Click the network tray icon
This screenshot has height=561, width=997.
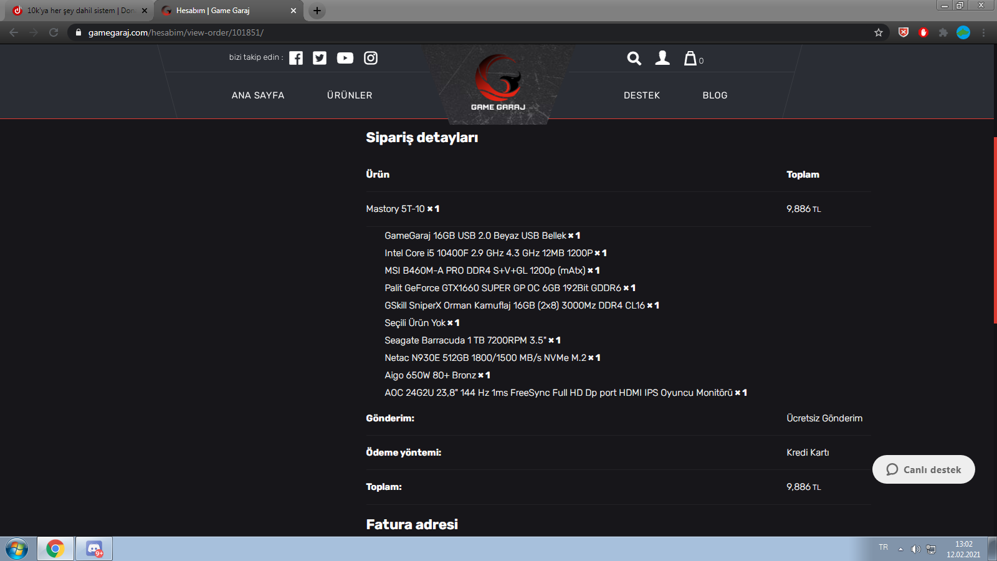tap(931, 549)
